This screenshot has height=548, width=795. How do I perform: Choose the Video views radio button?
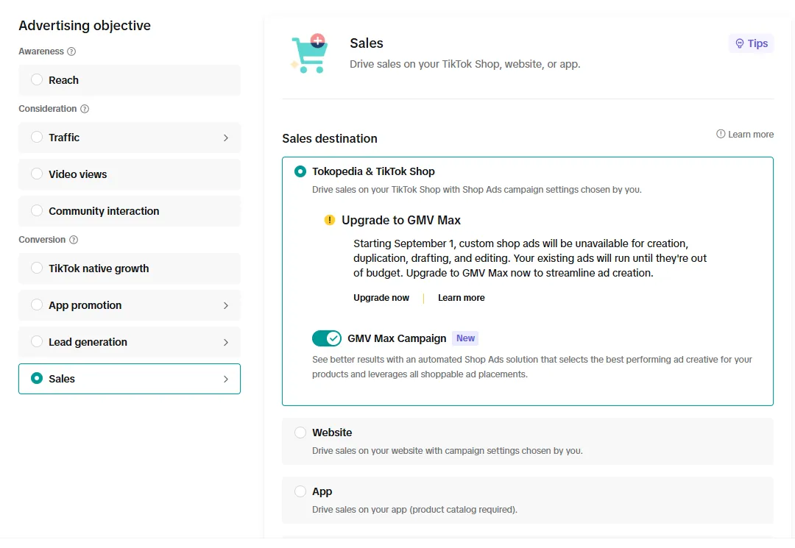[x=37, y=174]
